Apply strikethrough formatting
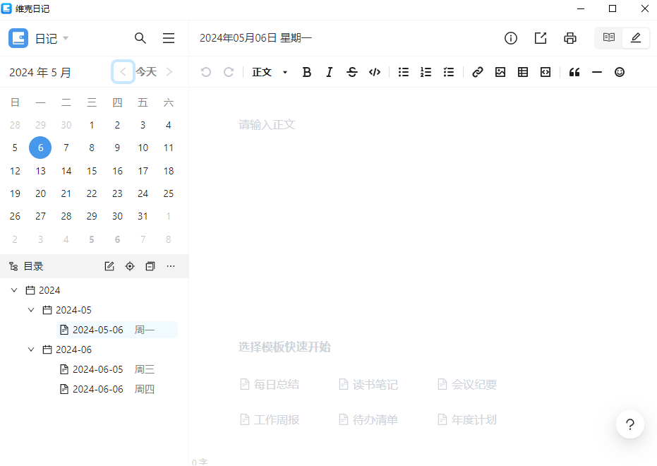 (352, 71)
